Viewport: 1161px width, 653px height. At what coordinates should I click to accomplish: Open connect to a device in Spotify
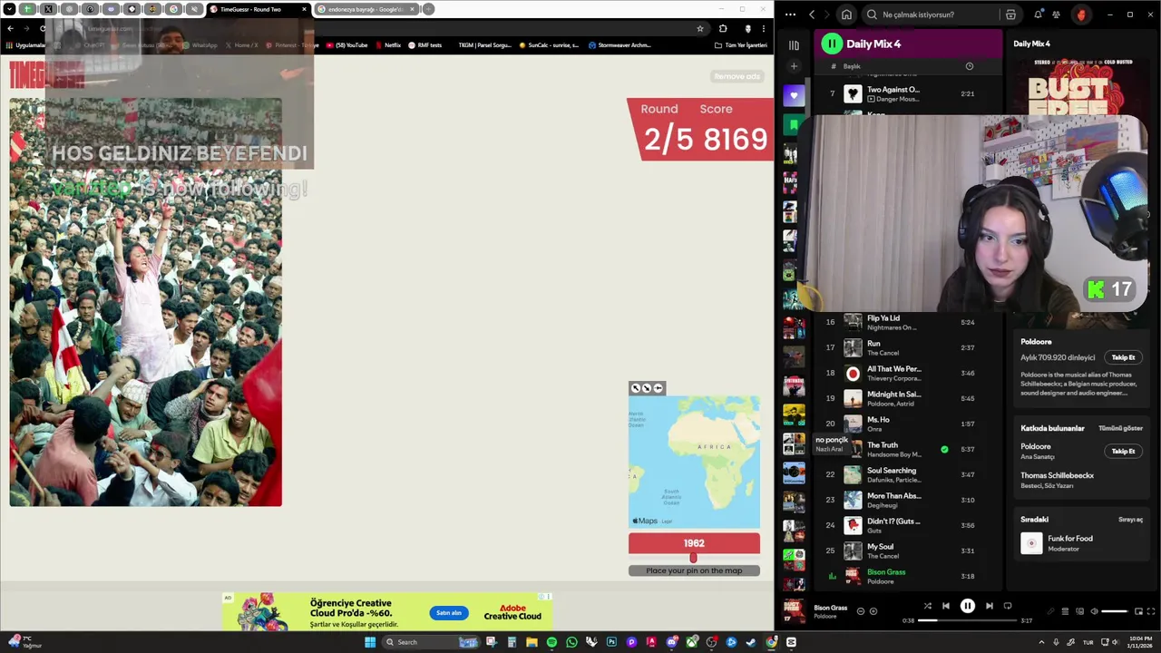click(x=1079, y=611)
